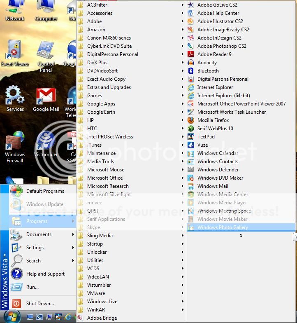This screenshot has height=323, width=297.
Task: Expand the WinRAR submenu arrow
Action: (x=183, y=310)
